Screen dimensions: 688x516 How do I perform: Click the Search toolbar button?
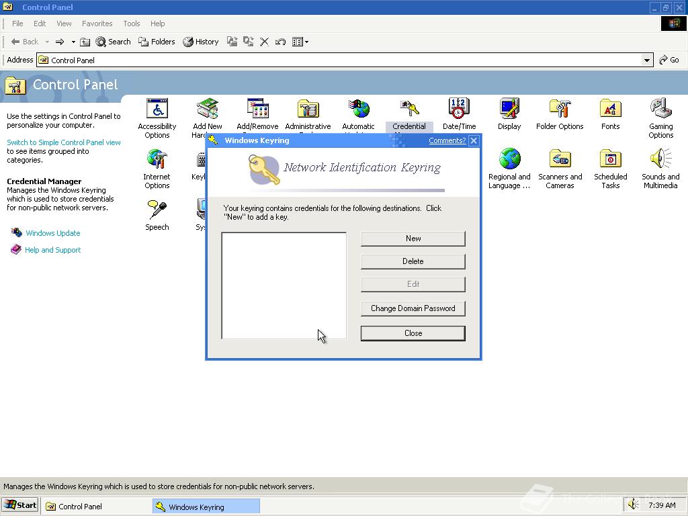click(x=113, y=42)
